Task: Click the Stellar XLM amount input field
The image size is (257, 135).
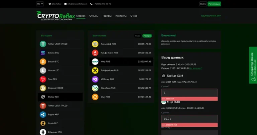Action: pyautogui.click(x=189, y=93)
